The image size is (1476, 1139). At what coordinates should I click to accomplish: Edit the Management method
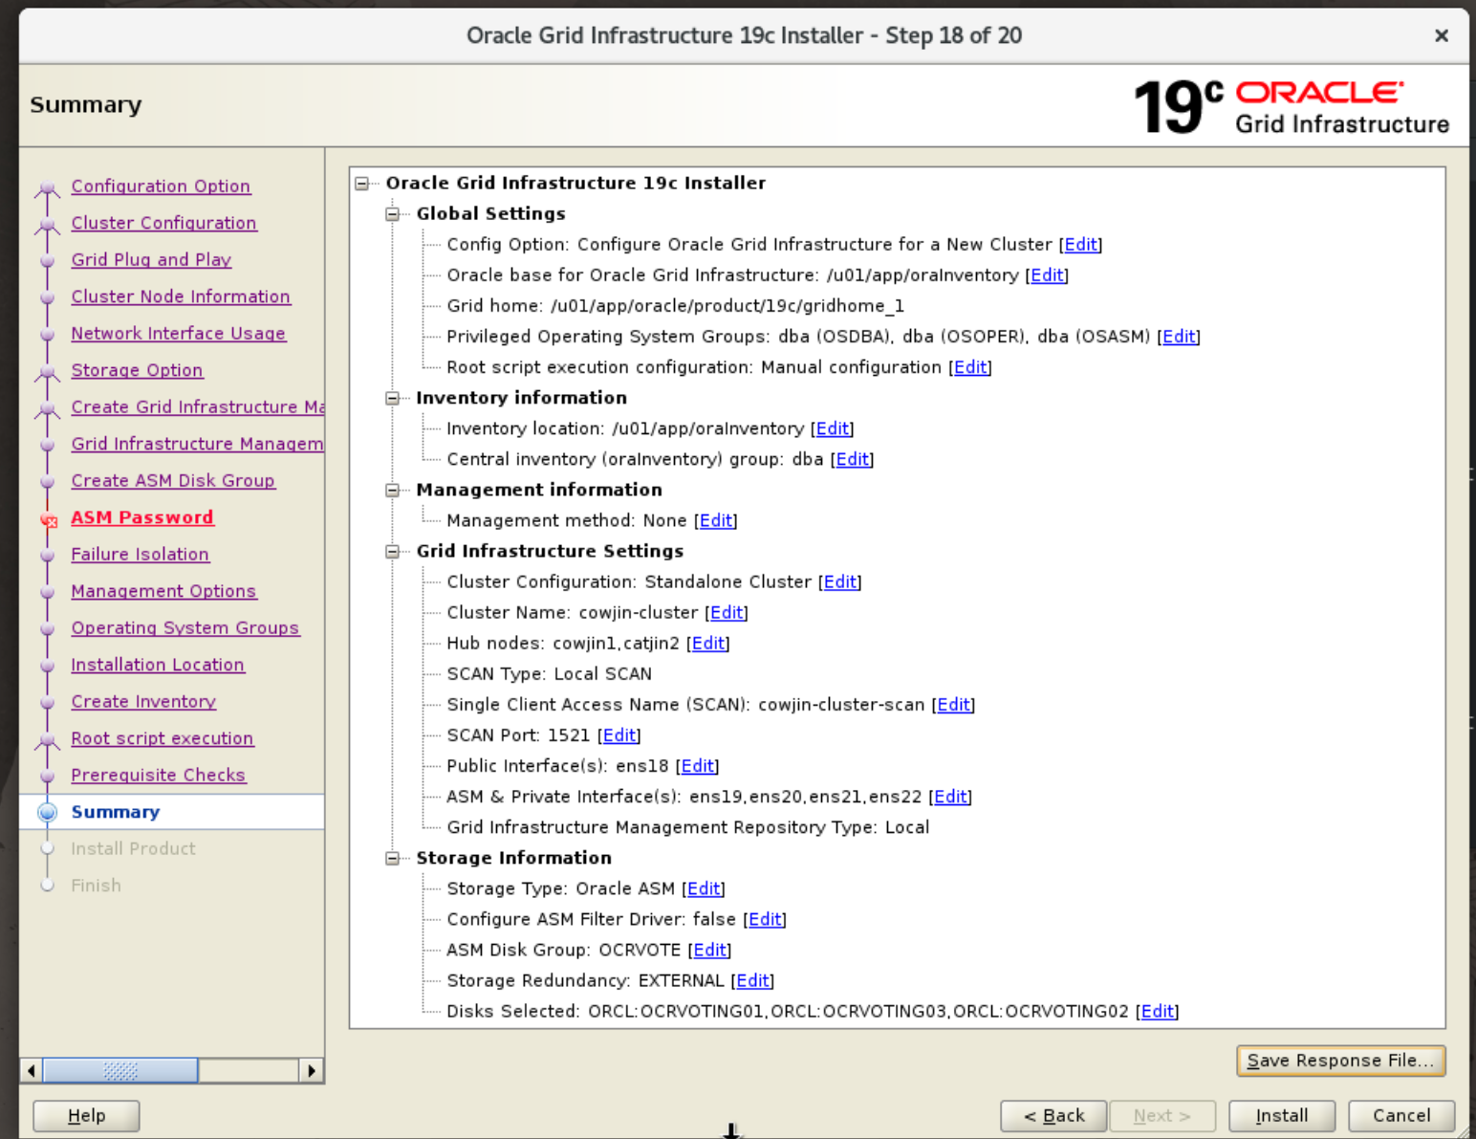point(716,520)
